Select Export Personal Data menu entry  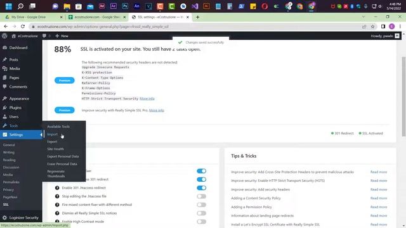coord(63,156)
